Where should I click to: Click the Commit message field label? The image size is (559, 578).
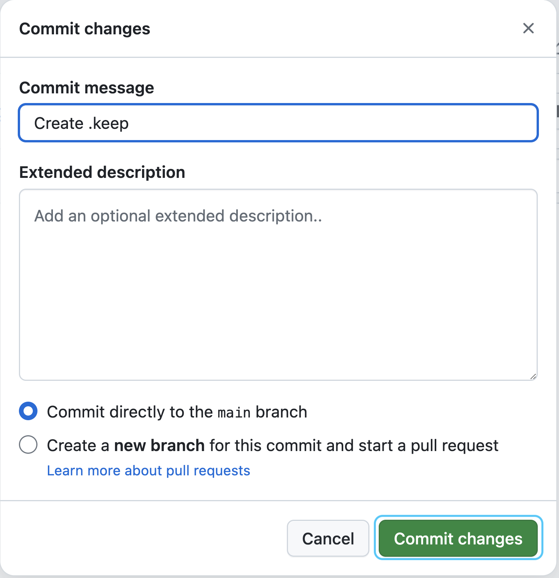(86, 88)
